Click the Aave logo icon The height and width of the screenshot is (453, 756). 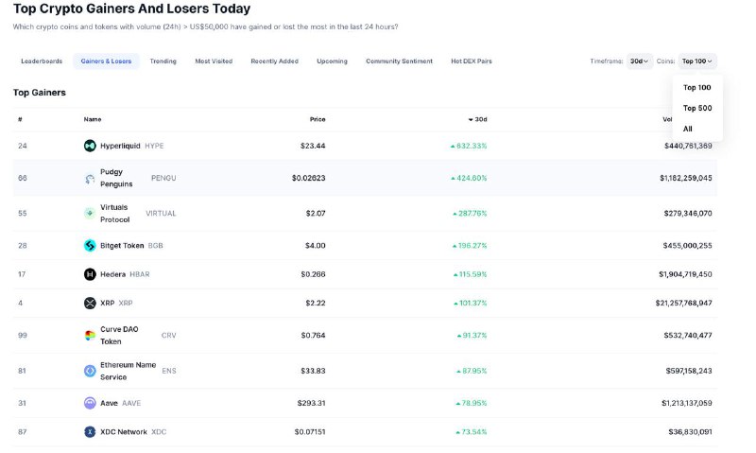click(90, 403)
